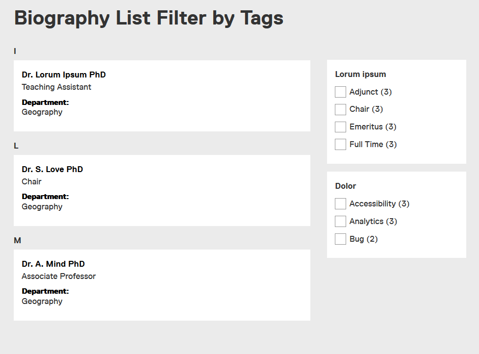Click the Analytics (3) label text
This screenshot has width=479, height=354.
pyautogui.click(x=373, y=222)
